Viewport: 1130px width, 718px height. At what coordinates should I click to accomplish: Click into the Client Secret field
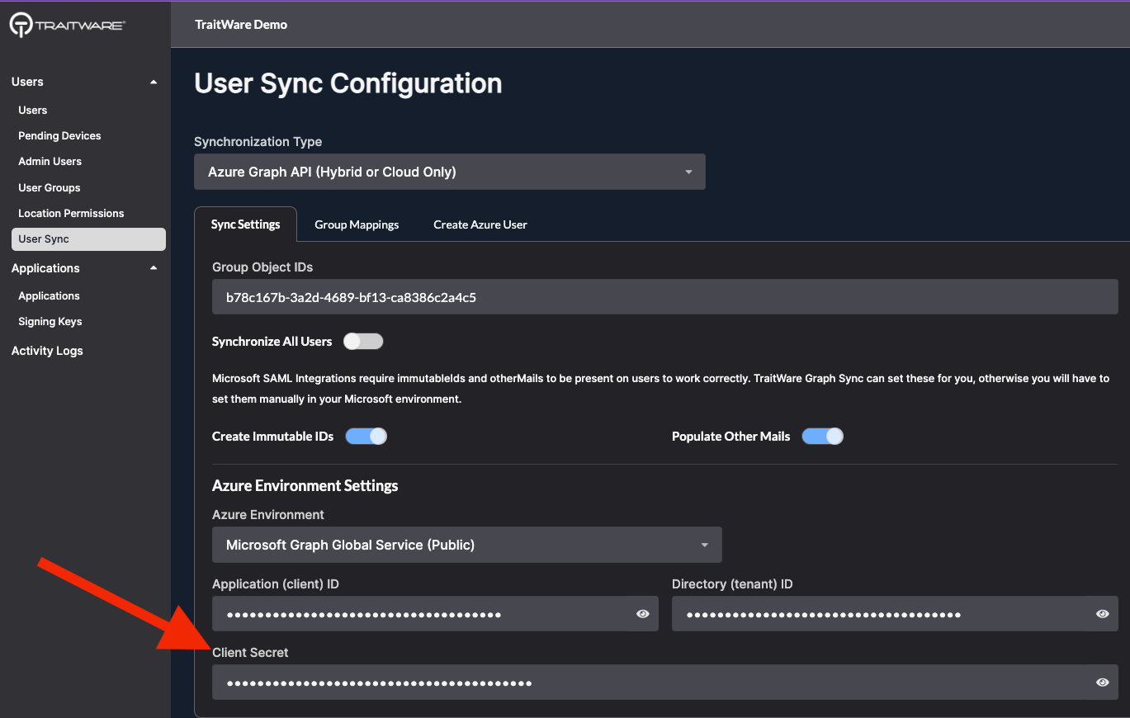click(665, 683)
